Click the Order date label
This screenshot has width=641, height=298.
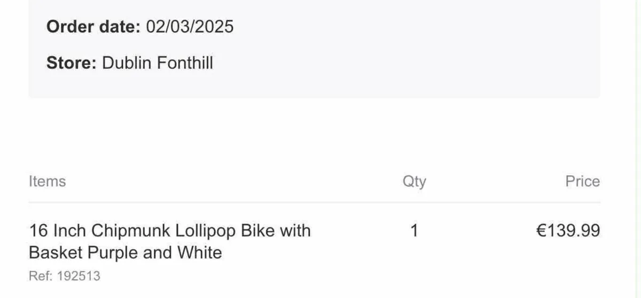93,26
